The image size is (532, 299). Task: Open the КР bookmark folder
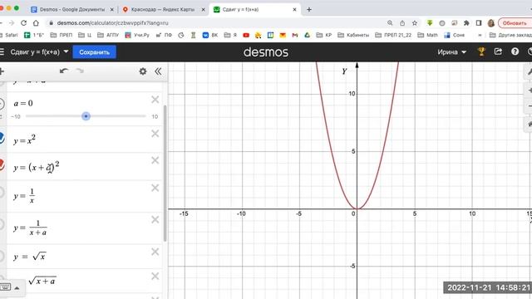(x=323, y=35)
